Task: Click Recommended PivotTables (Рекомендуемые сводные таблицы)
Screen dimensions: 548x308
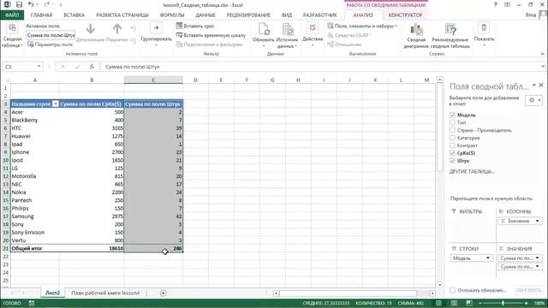Action: pos(450,35)
